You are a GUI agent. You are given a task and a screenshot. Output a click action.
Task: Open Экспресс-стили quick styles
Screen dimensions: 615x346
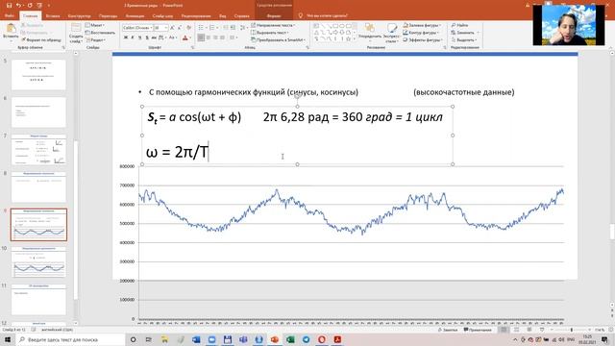point(391,33)
